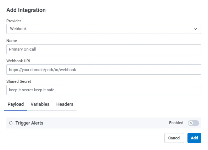
Task: Go to the Headers tab
Action: pos(65,104)
